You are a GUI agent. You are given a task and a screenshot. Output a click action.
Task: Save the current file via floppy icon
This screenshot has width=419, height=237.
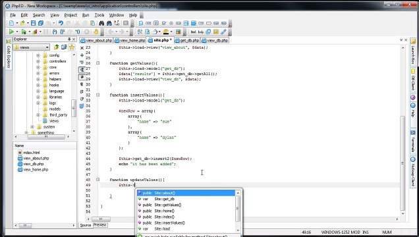[x=33, y=23]
